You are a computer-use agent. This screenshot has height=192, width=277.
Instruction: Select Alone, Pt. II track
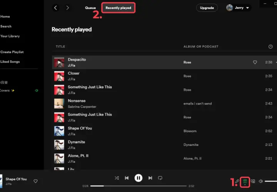point(78,156)
